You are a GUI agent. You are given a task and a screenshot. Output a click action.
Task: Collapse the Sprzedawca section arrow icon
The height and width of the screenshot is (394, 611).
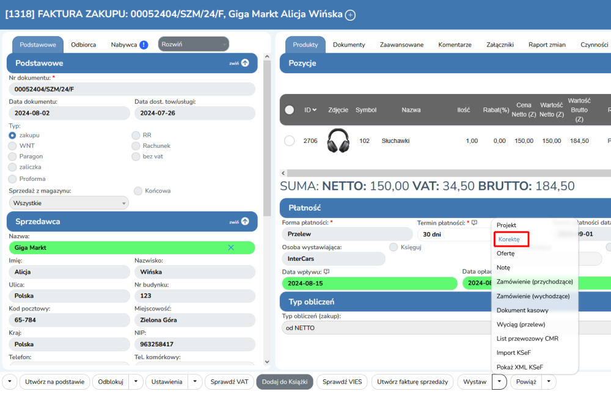click(x=245, y=222)
